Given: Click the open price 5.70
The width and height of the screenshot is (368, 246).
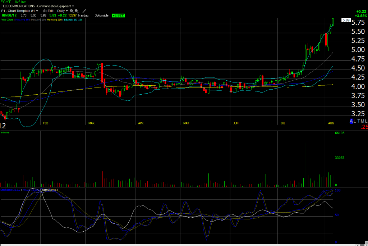Looking at the screenshot, I should 23,15.
